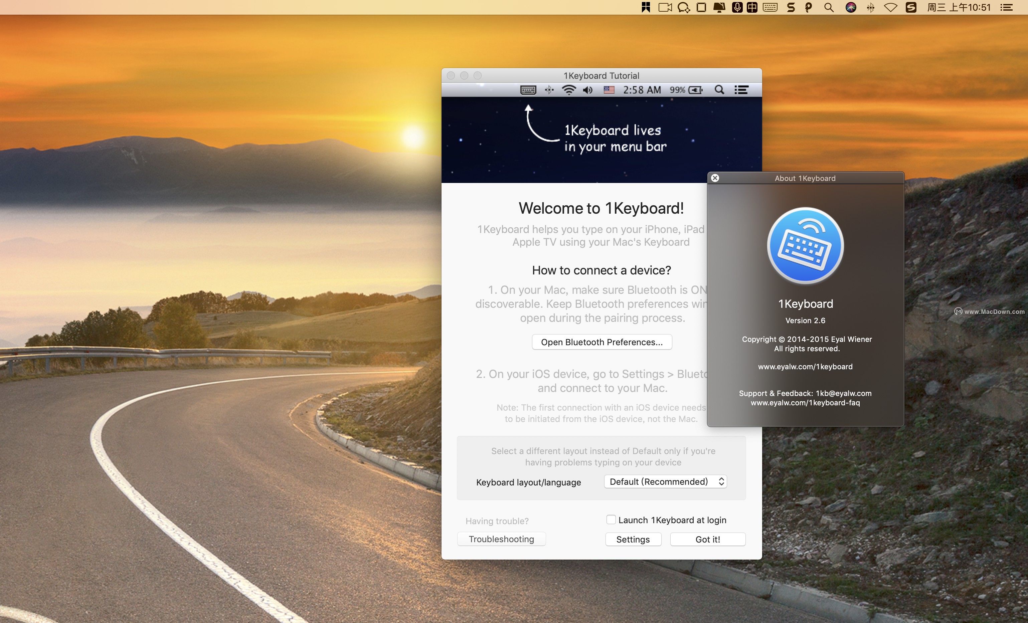Enable Launch 1Keyboard at login checkbox
Screen dimensions: 1028x623
click(611, 520)
